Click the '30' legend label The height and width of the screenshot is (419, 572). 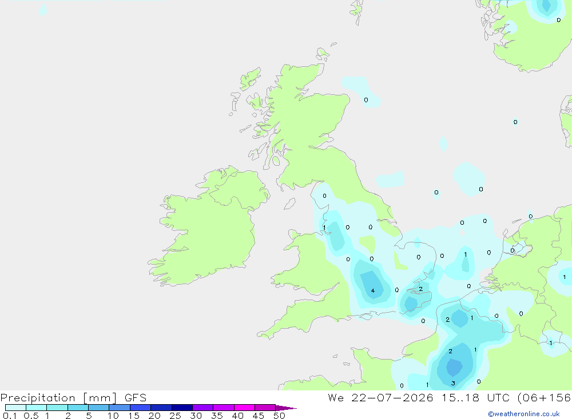click(x=196, y=416)
